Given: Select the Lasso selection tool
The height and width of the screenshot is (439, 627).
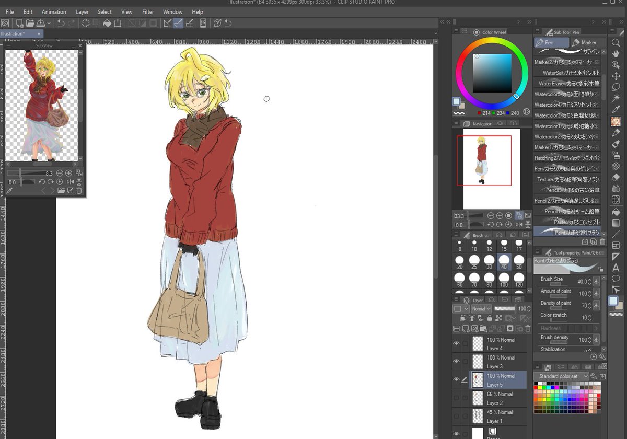Looking at the screenshot, I should (616, 87).
